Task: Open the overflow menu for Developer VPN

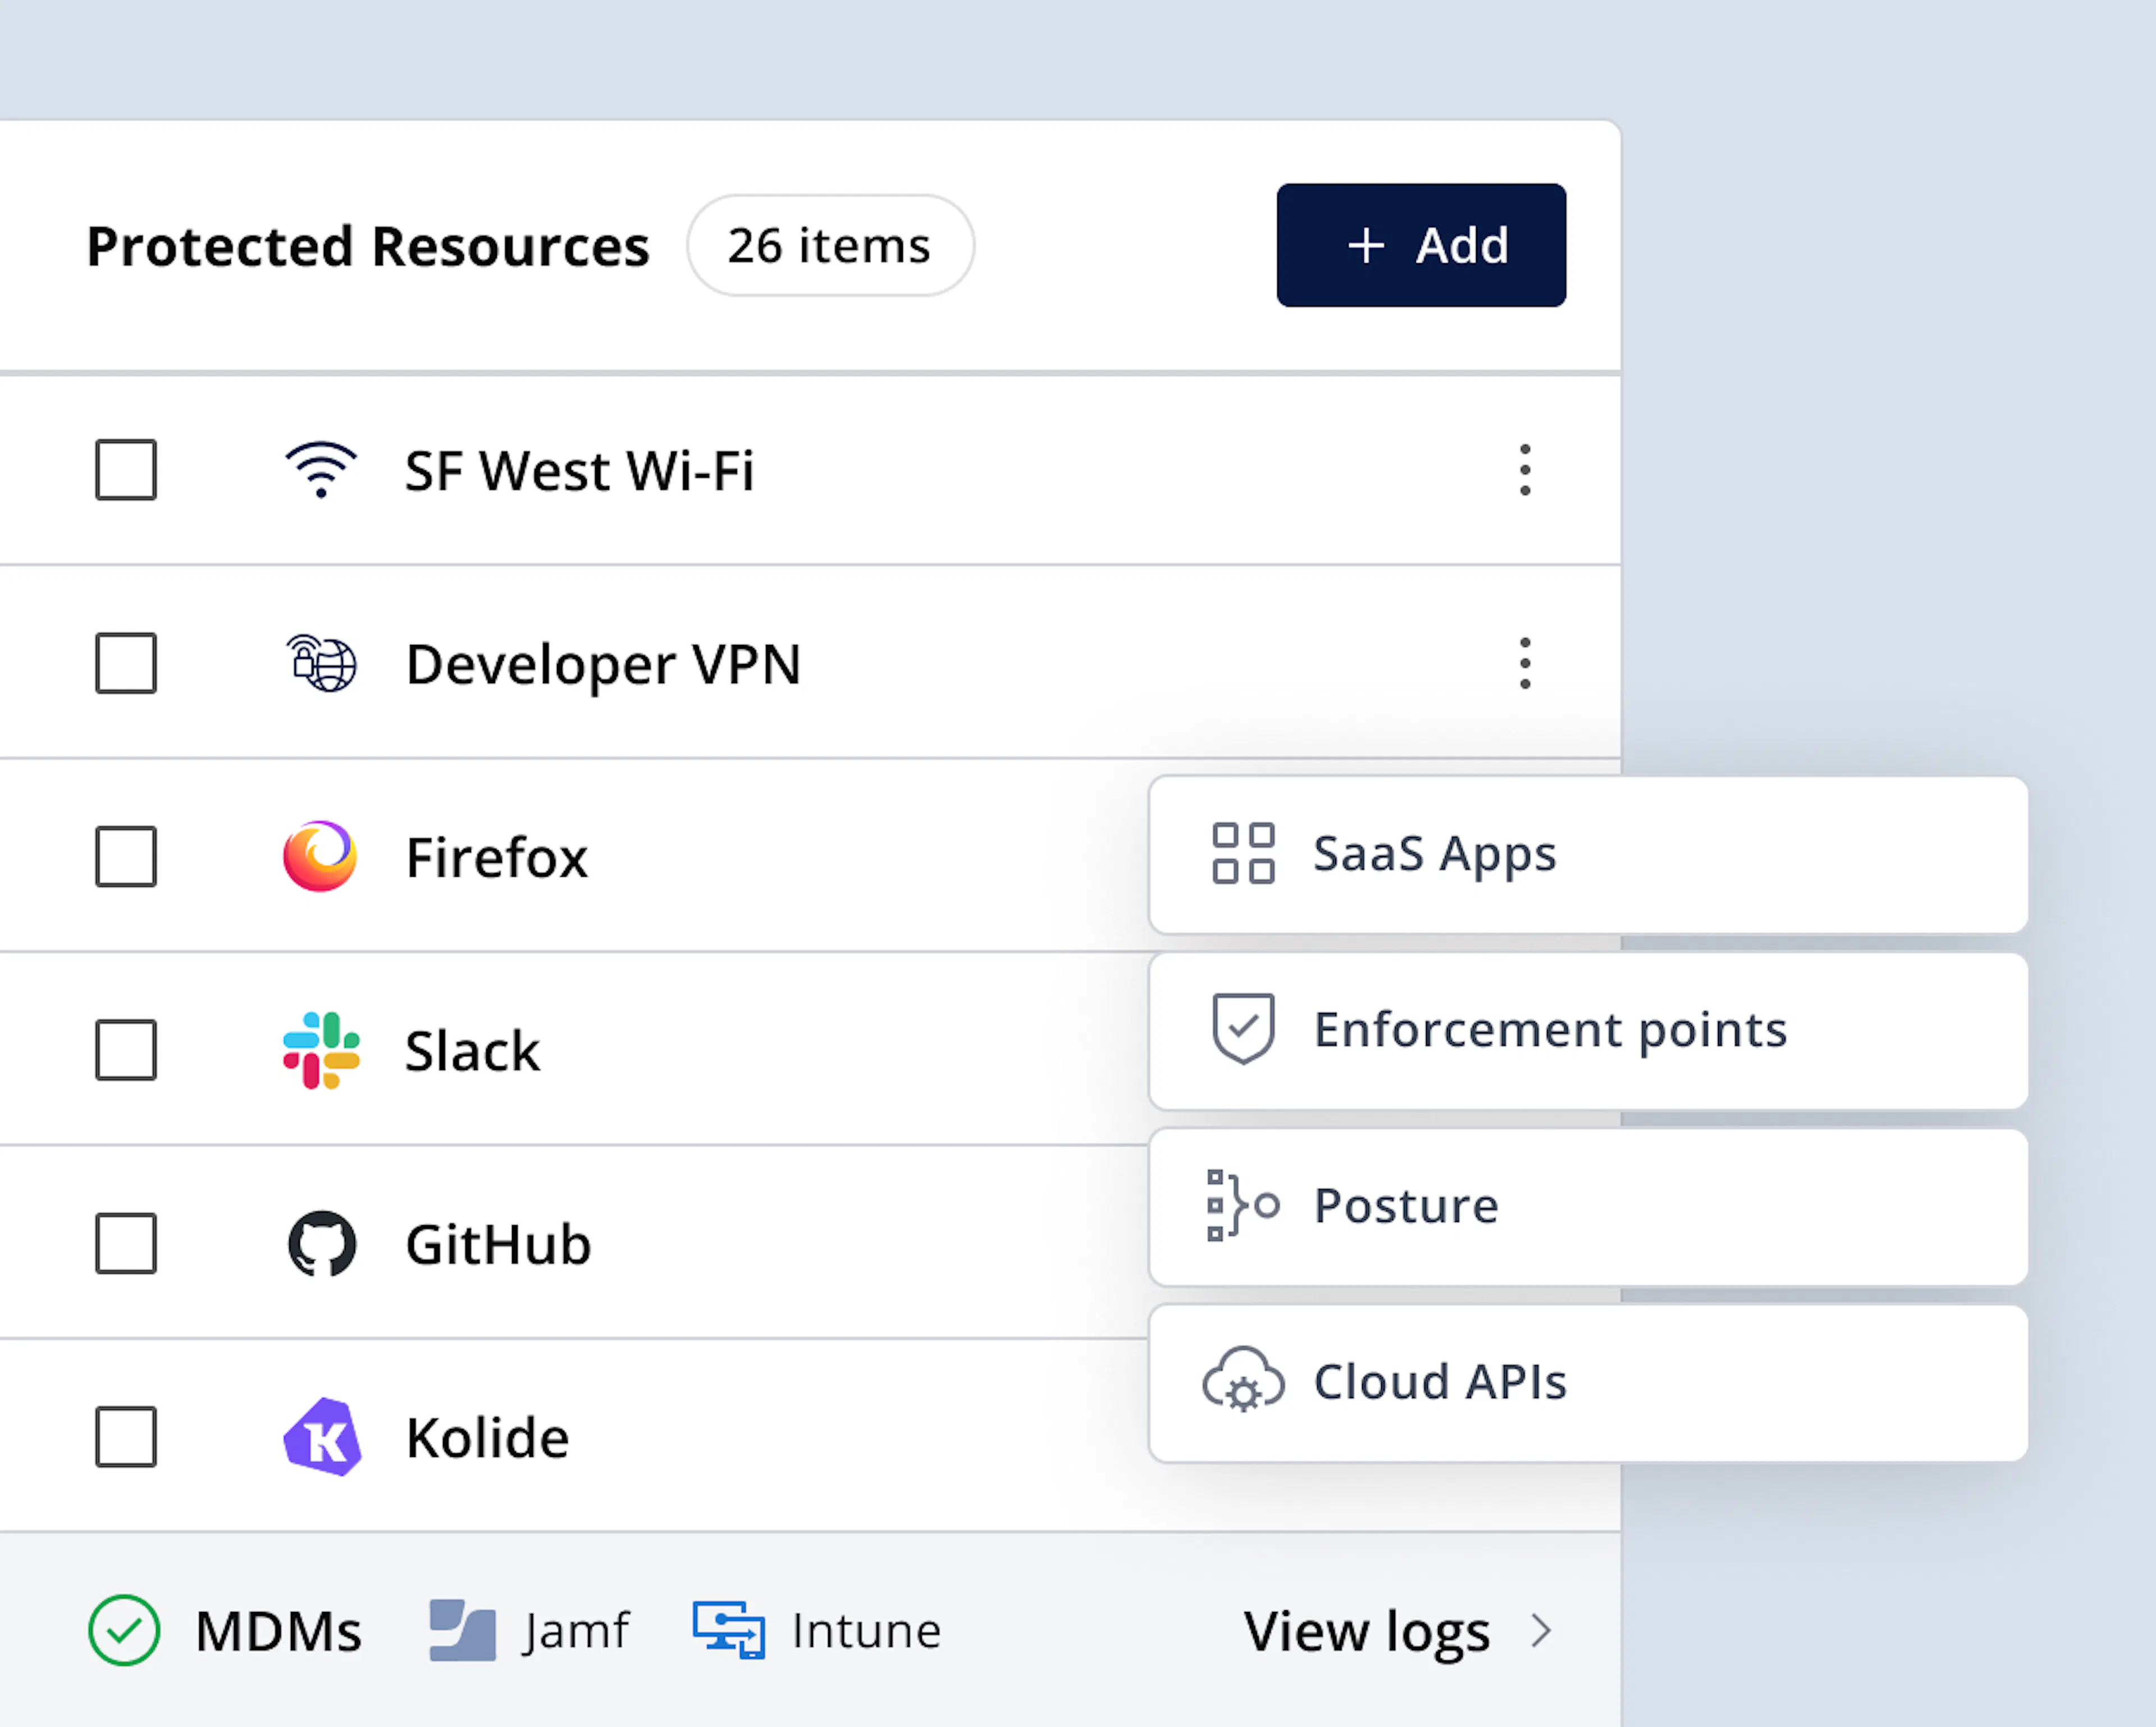Action: tap(1524, 663)
